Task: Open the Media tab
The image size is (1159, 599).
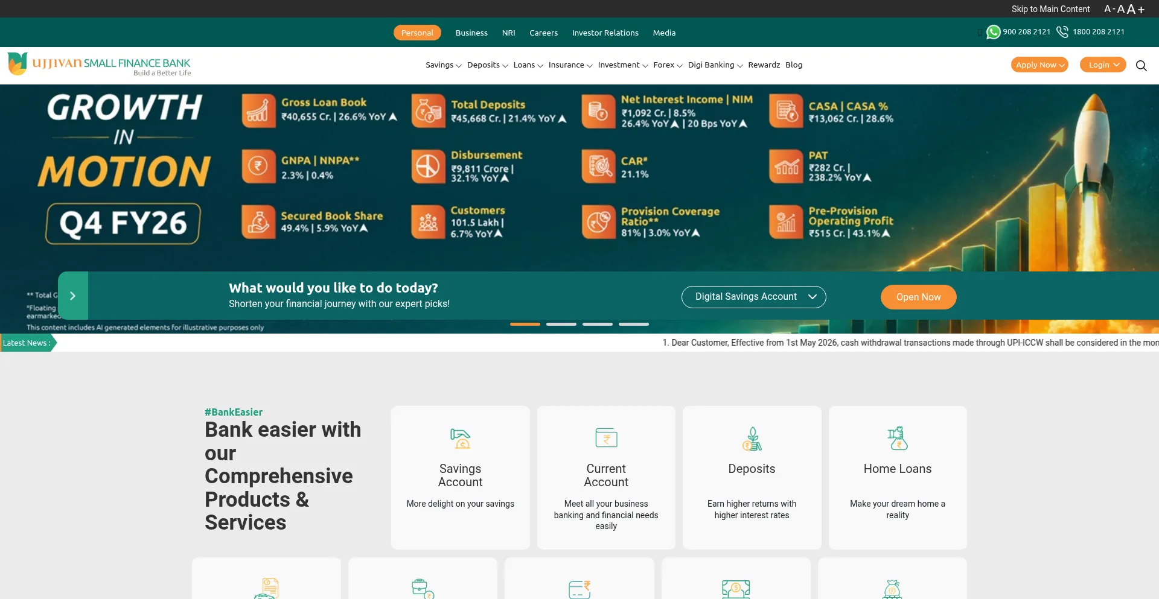Action: coord(664,33)
